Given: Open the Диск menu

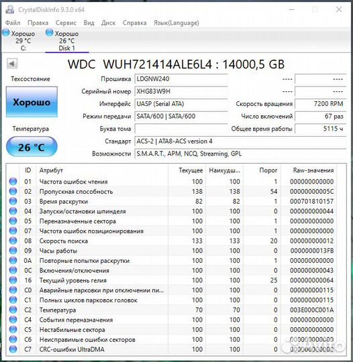Looking at the screenshot, I should click(x=109, y=23).
